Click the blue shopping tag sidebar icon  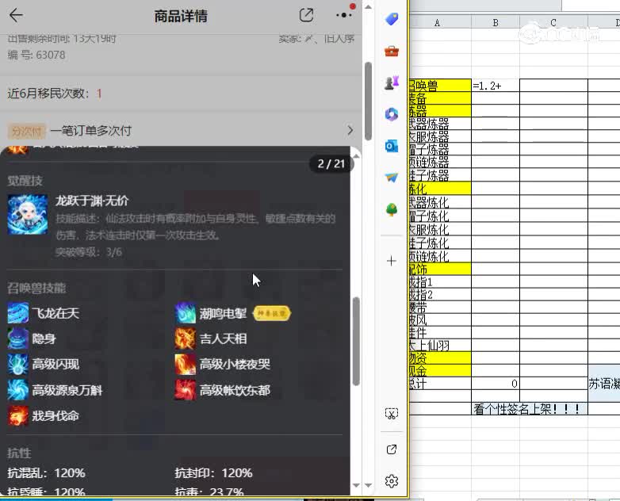click(x=392, y=19)
